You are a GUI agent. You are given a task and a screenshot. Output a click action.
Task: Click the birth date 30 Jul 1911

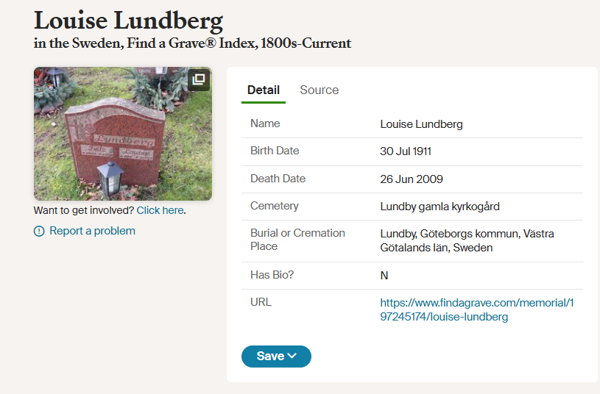(406, 151)
